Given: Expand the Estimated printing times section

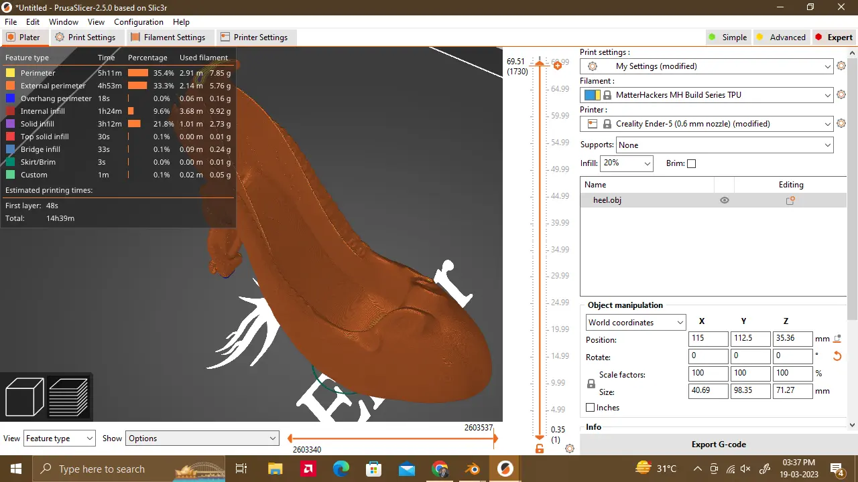Looking at the screenshot, I should (49, 190).
